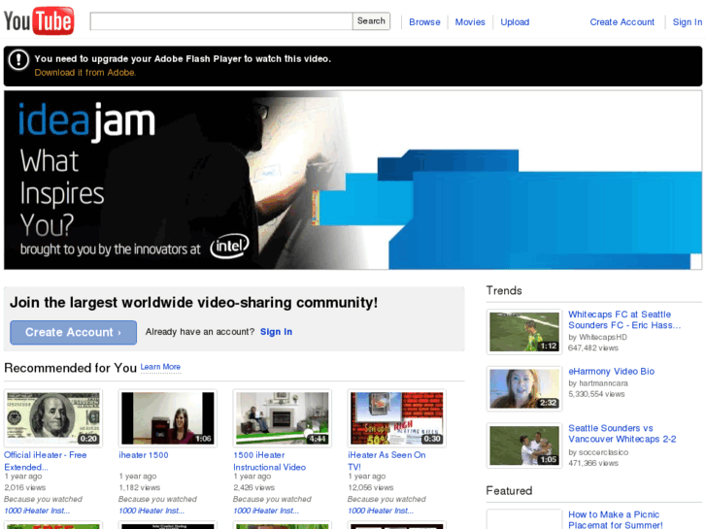Click 1000 iHeater Inst link under iheater 1500
Screen dimensions: 706x529
tap(151, 511)
